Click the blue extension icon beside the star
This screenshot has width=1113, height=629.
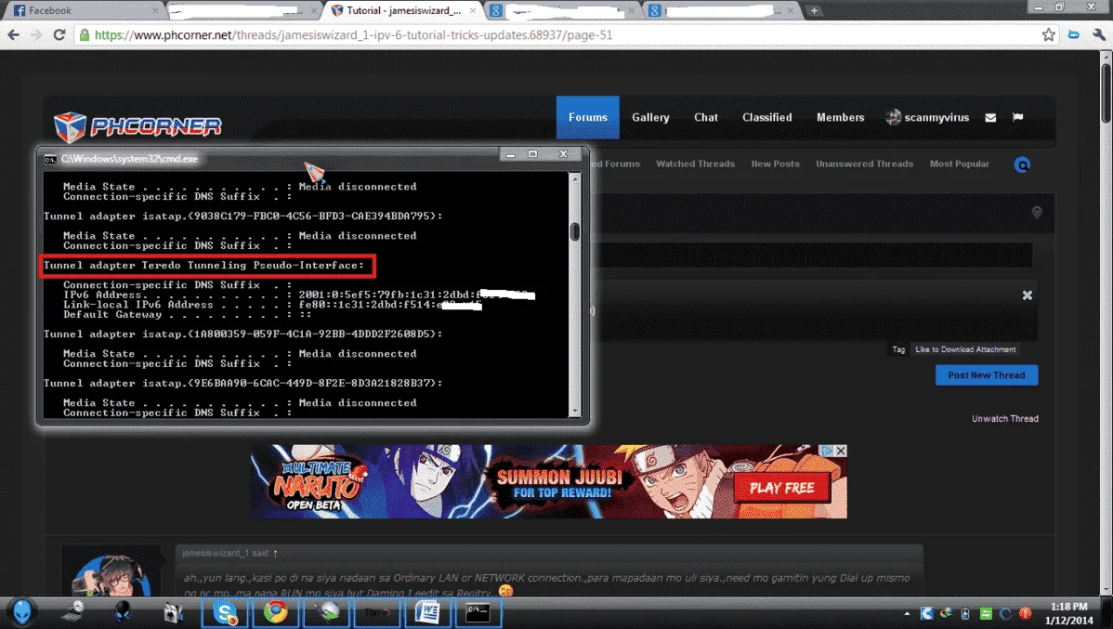tap(1073, 34)
